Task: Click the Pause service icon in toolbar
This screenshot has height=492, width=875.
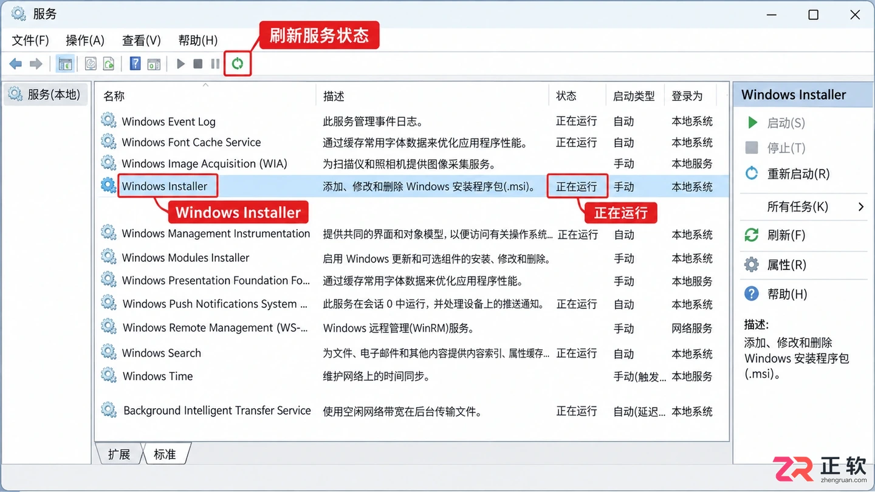Action: tap(215, 64)
